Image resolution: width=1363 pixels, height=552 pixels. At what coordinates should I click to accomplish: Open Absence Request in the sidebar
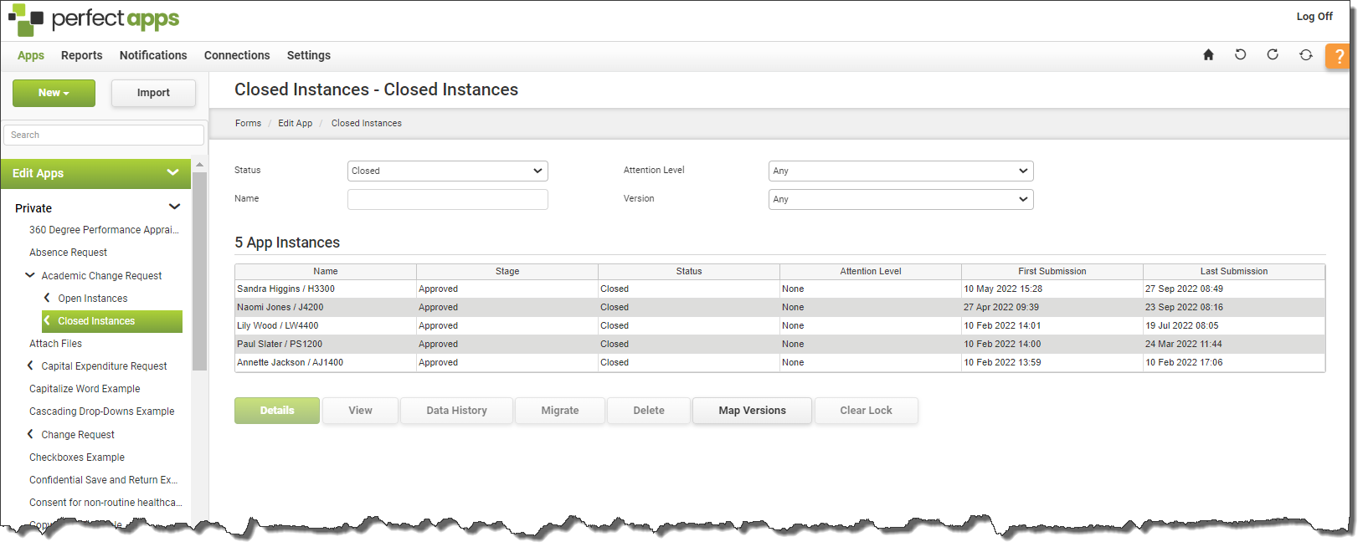pyautogui.click(x=68, y=252)
